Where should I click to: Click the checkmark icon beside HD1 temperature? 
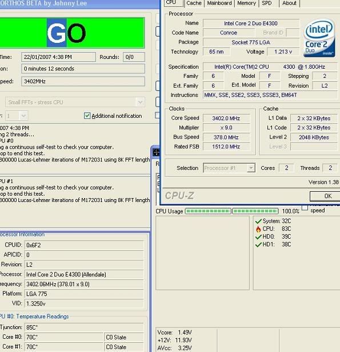pos(258,244)
